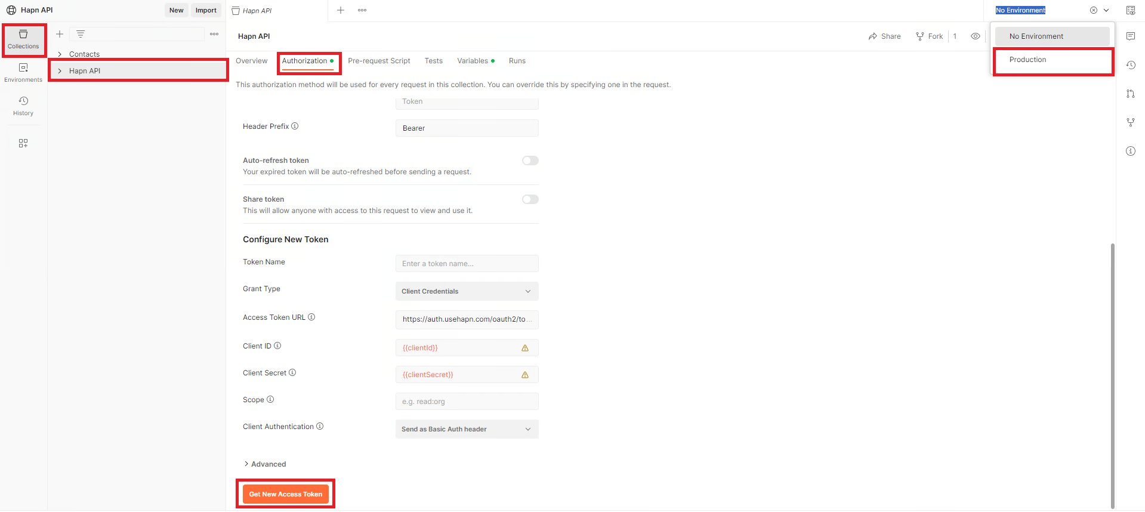The image size is (1145, 512).
Task: Click the eye watch collection icon
Action: [976, 36]
